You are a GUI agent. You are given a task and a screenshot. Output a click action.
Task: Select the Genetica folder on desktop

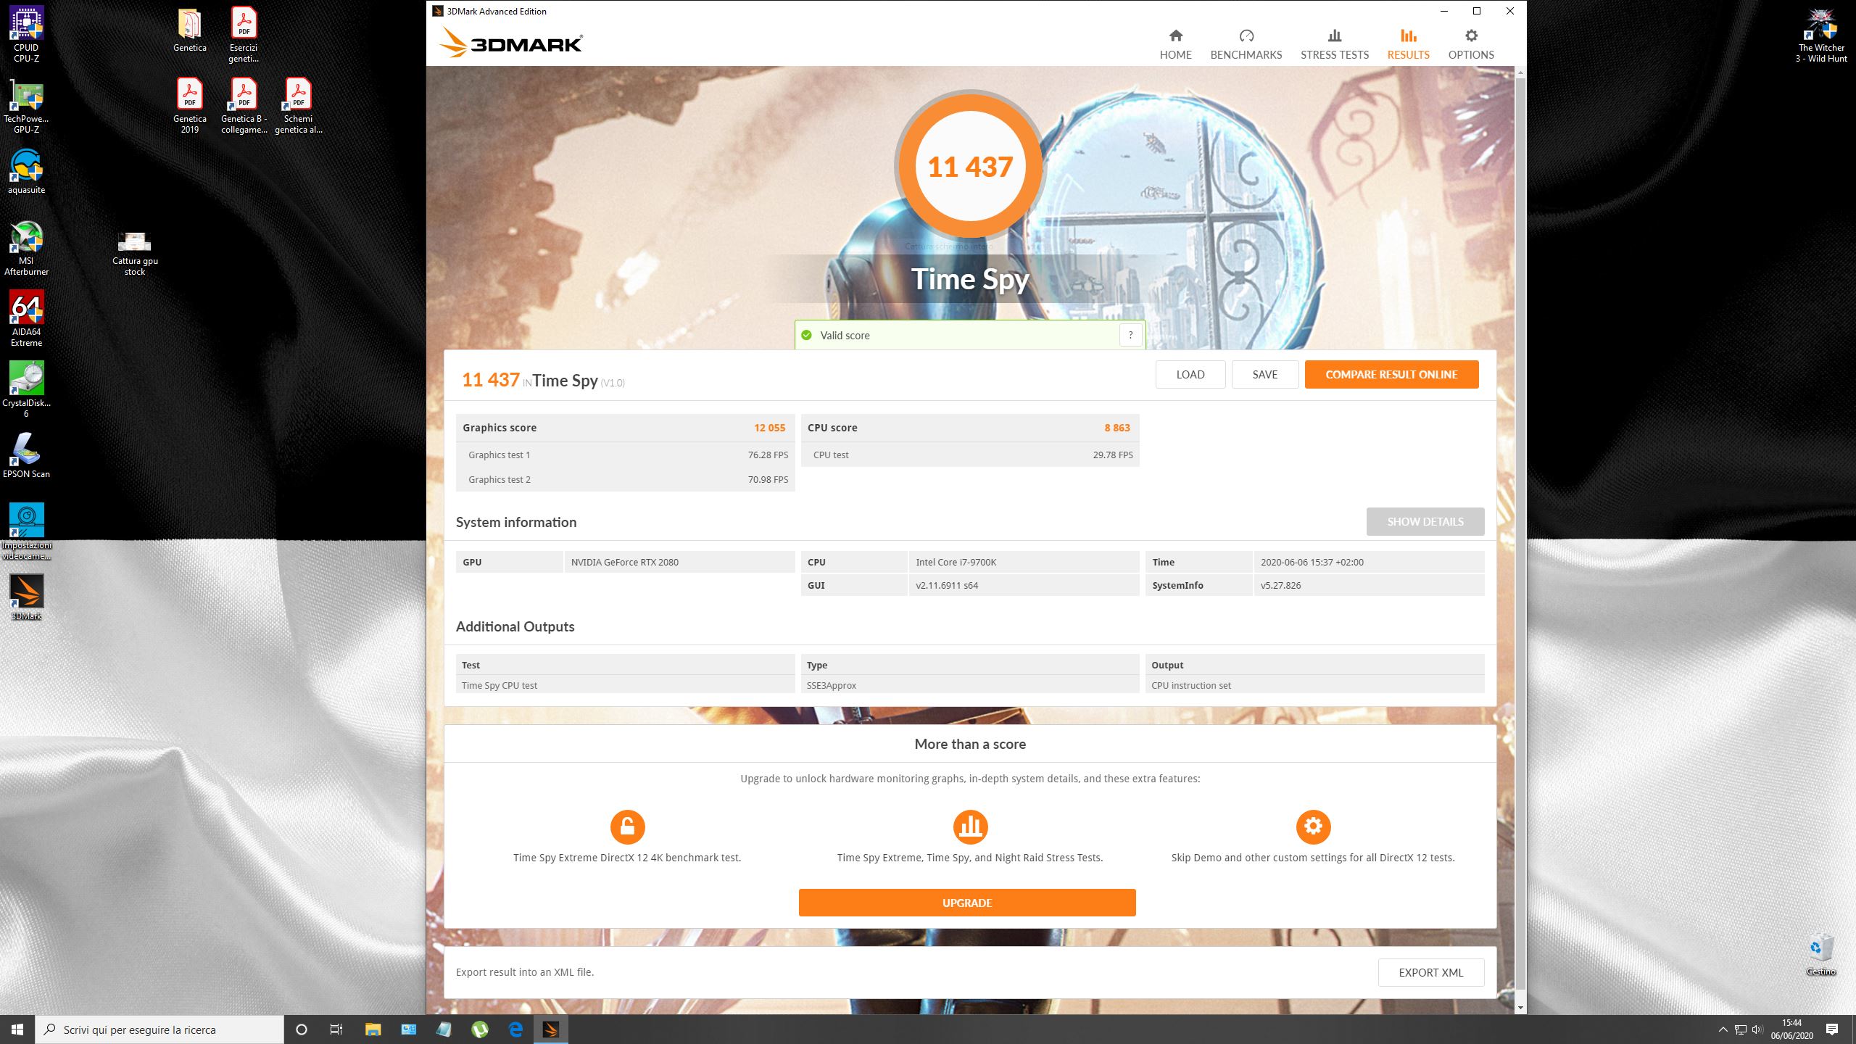point(189,29)
